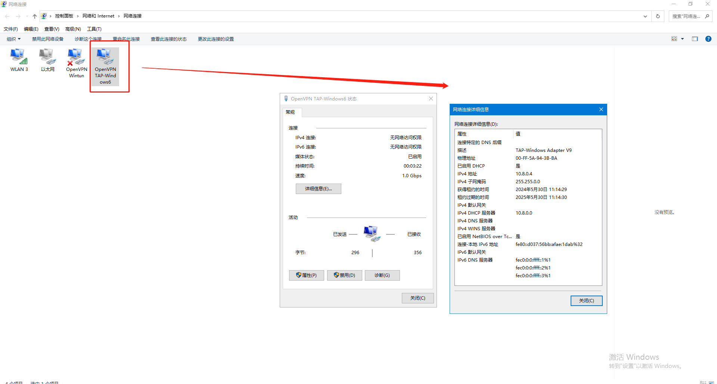The image size is (717, 384).
Task: Open the 文件(F) menu
Action: click(11, 29)
